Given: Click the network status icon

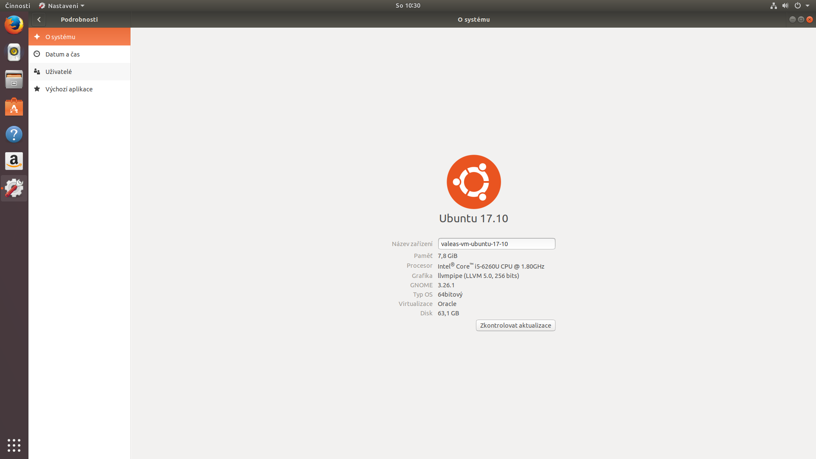Looking at the screenshot, I should click(x=773, y=6).
